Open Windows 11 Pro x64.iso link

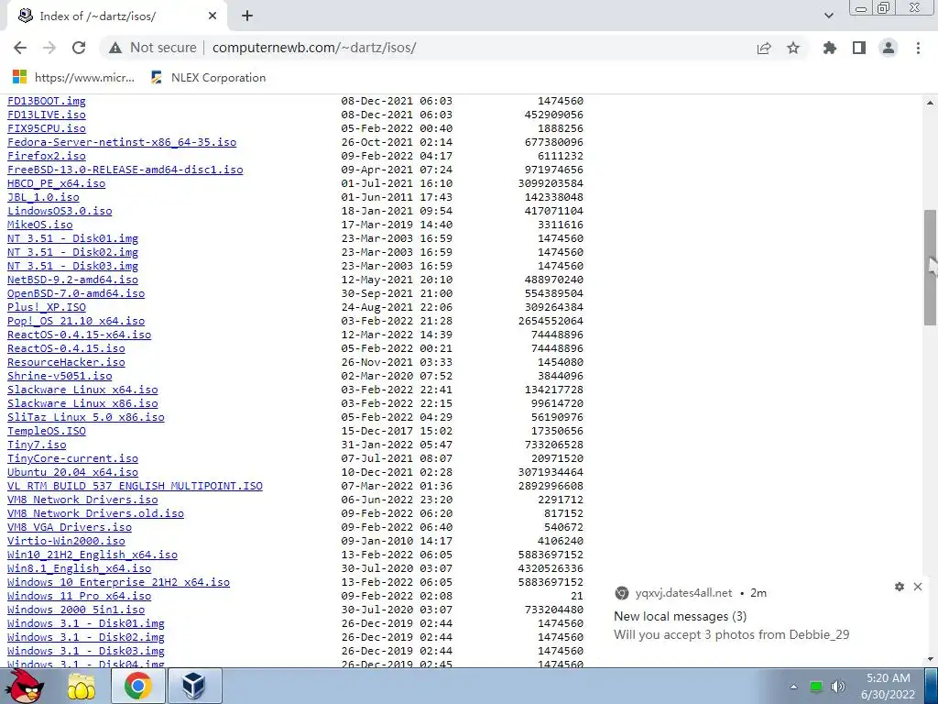tap(79, 596)
